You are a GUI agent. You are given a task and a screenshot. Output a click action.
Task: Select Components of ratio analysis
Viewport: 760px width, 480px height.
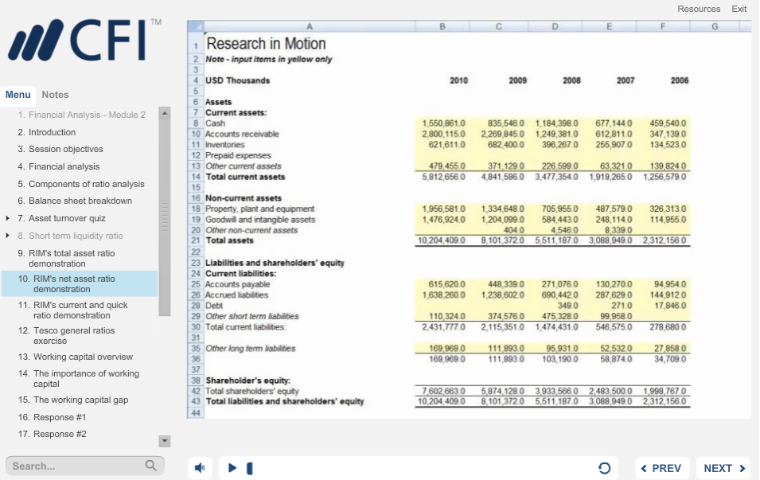(81, 184)
